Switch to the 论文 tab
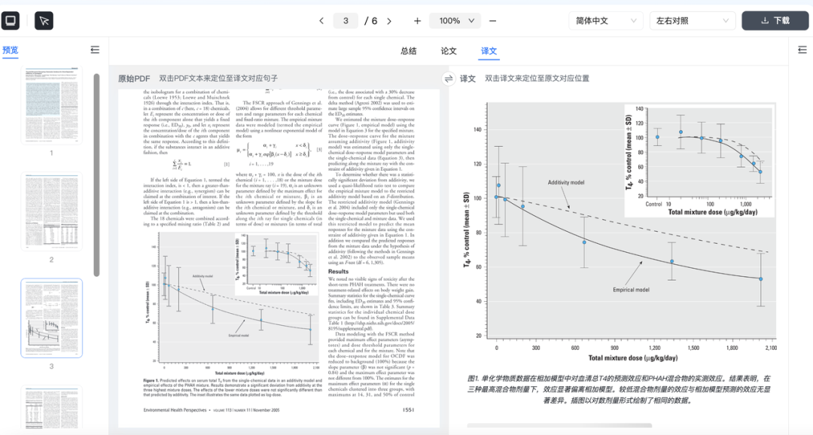Screen dimensions: 813x435 click(x=449, y=51)
